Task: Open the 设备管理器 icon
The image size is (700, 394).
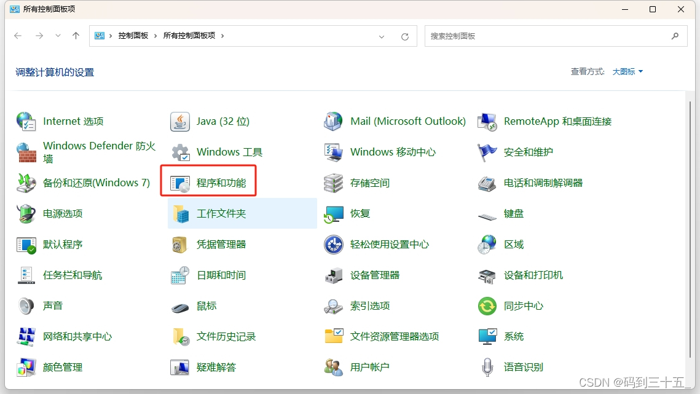Action: pos(334,275)
